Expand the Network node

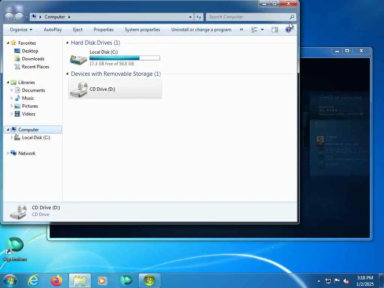8,153
